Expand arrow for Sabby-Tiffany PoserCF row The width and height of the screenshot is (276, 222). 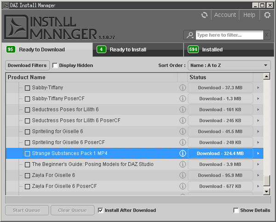[258, 98]
